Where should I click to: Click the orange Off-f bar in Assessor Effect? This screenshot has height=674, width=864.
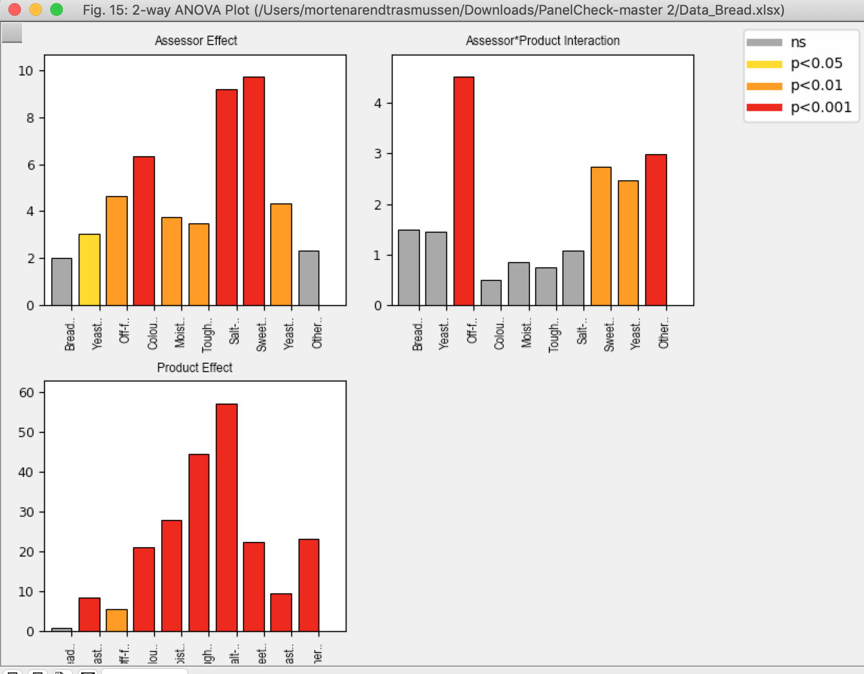pyautogui.click(x=117, y=251)
